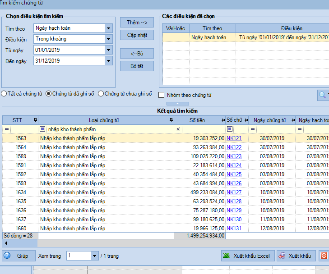Click the 'Số tiền' column header
Viewport: 329px width, 274px height.
[197, 120]
